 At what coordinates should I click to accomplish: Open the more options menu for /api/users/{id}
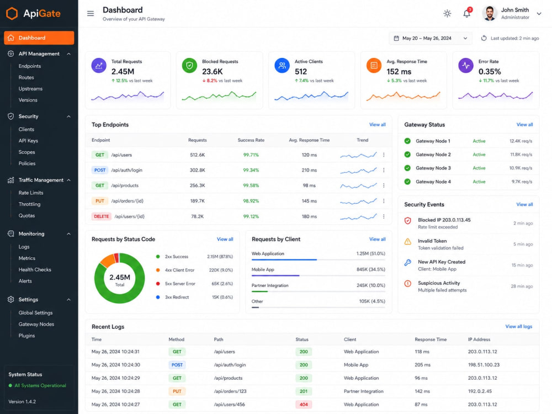[x=384, y=216]
